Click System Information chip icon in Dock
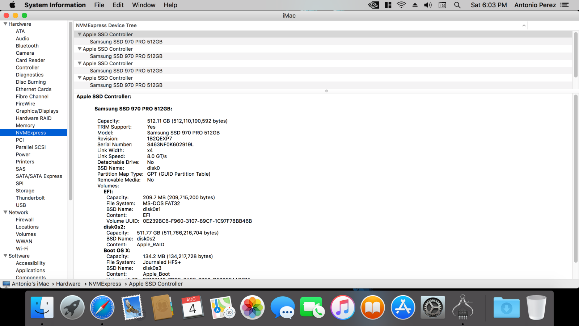The width and height of the screenshot is (579, 326). (463, 308)
